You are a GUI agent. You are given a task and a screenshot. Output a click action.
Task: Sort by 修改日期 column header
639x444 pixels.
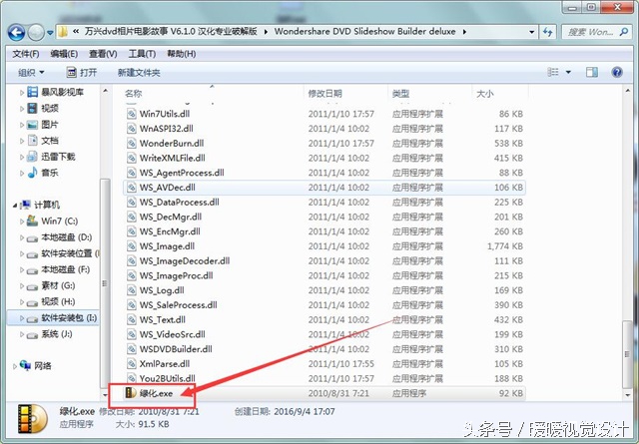[x=324, y=94]
